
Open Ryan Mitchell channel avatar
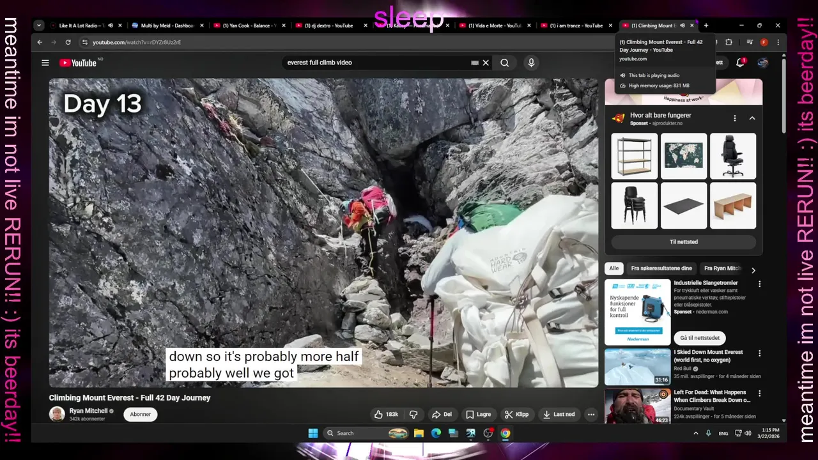click(57, 414)
